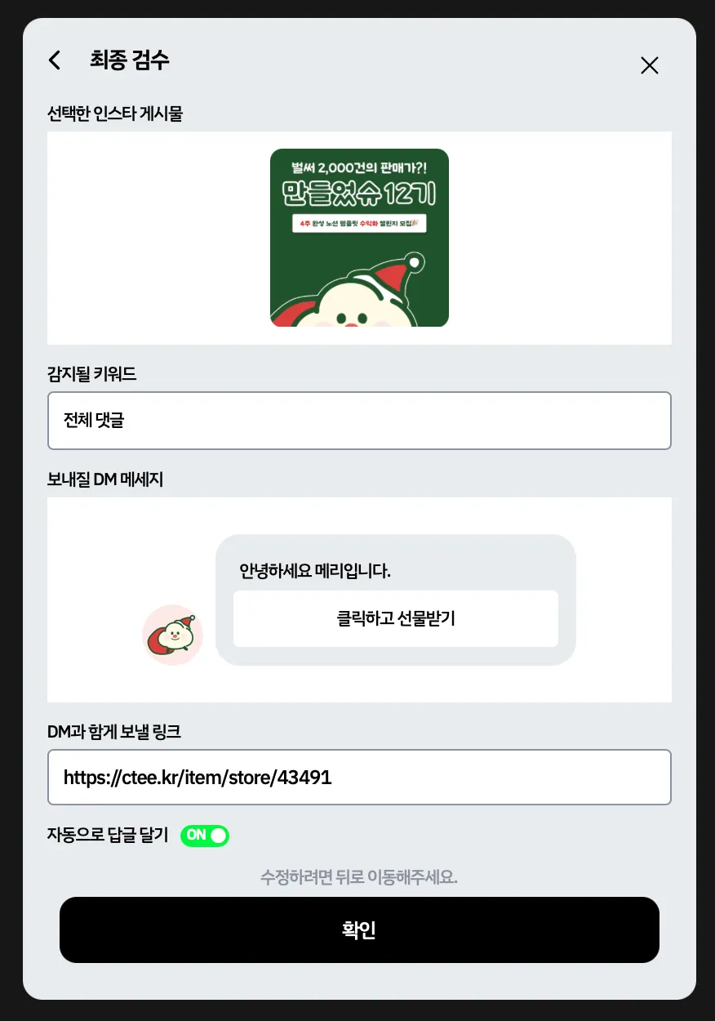Confirm with the black 확인 button
Screen dimensions: 715x1021
(x=359, y=930)
